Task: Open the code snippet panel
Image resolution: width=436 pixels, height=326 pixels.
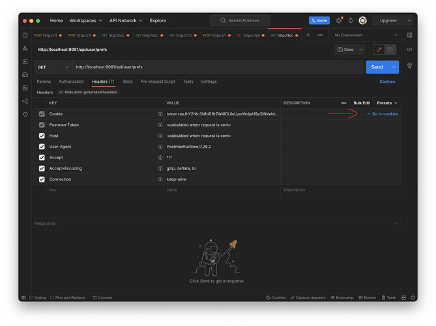Action: click(409, 50)
